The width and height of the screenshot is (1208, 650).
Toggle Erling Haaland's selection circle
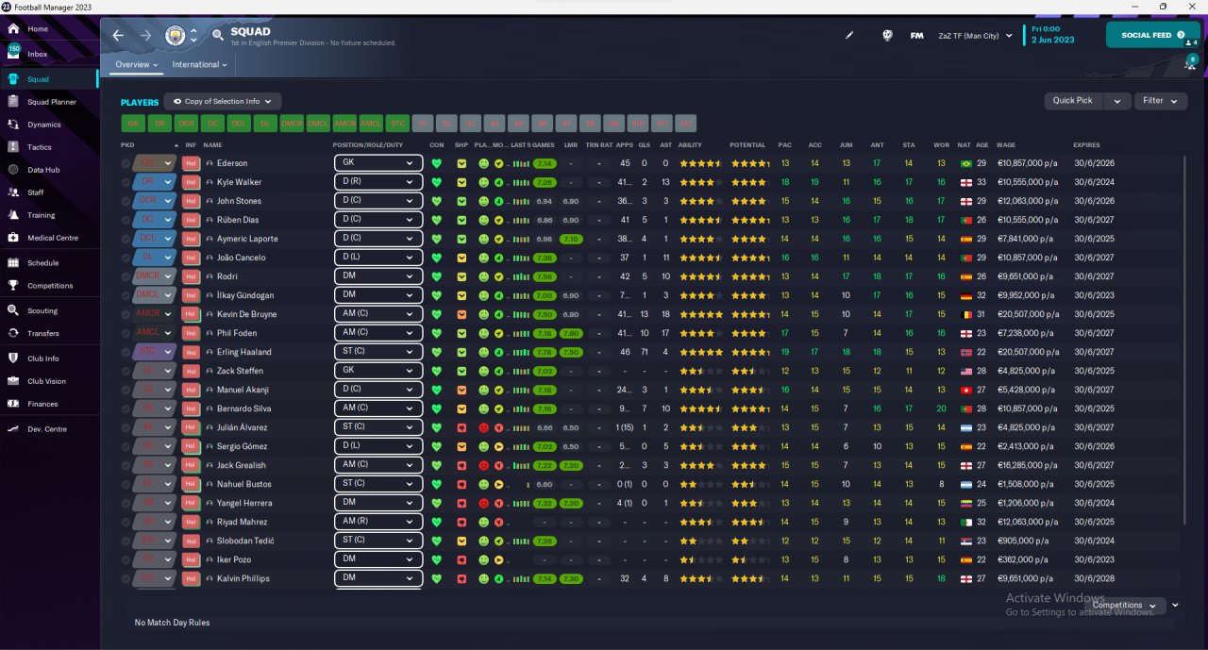tap(126, 352)
